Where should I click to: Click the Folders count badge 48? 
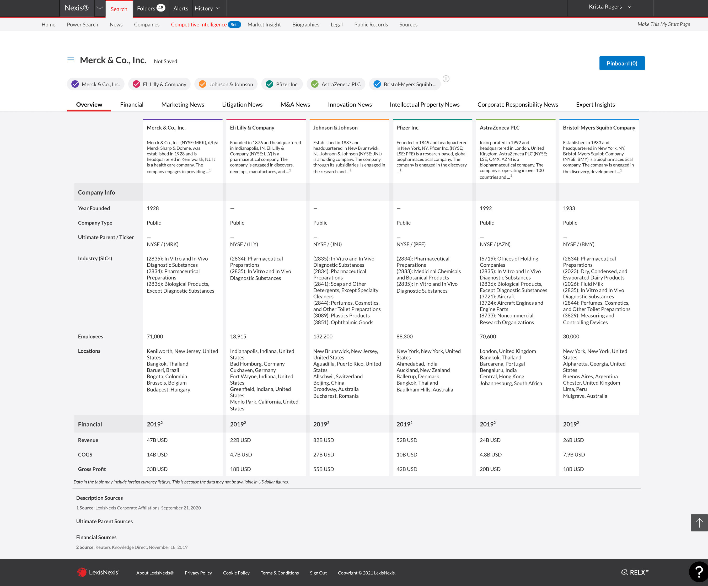(161, 8)
